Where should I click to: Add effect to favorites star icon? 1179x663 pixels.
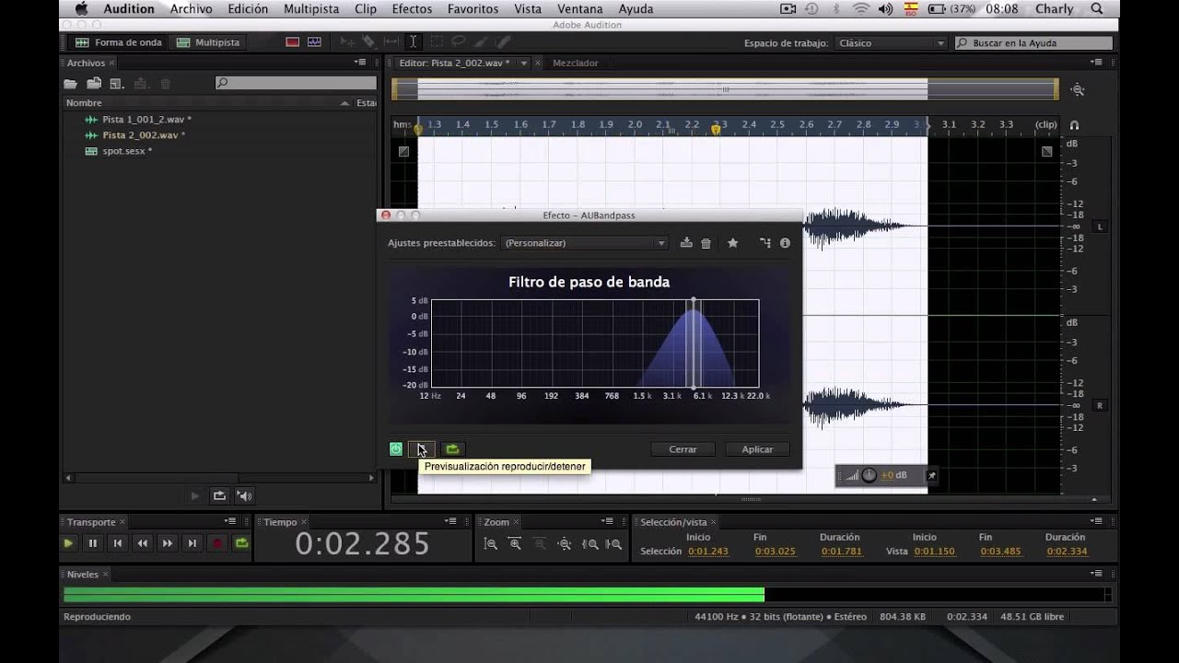click(x=733, y=243)
